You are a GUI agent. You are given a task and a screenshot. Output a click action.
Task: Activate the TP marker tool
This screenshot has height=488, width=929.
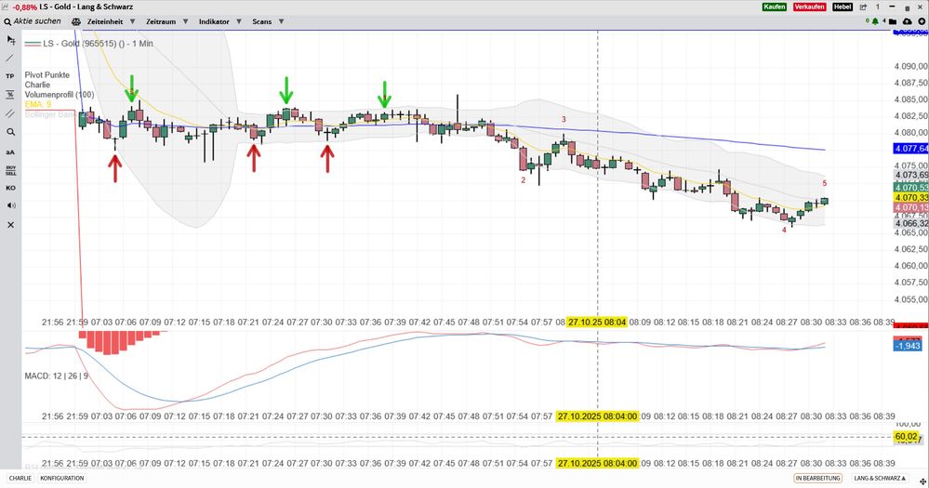tap(10, 75)
